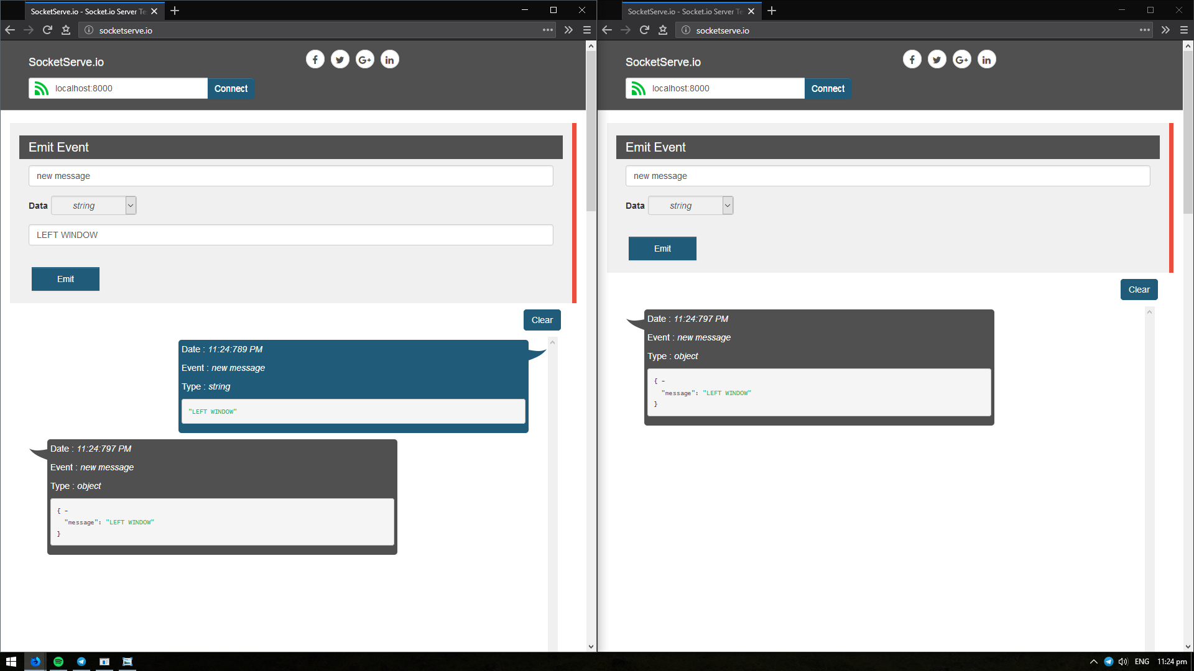Viewport: 1194px width, 671px height.
Task: Clear the message log in right window
Action: pos(1139,290)
